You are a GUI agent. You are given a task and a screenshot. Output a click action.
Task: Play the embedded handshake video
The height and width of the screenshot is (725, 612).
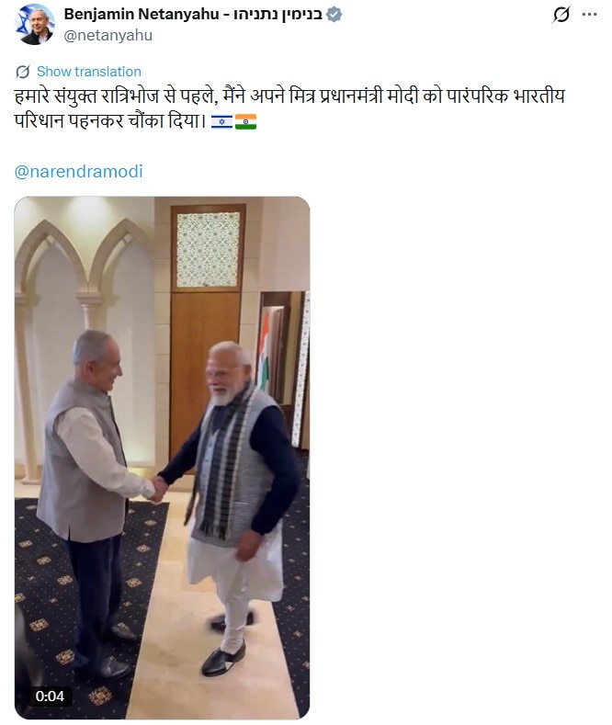162,458
